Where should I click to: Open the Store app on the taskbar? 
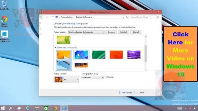[46, 108]
